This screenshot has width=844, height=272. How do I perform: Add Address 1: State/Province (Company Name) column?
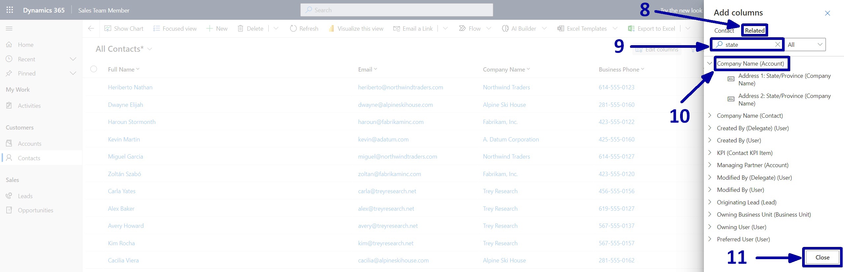coord(784,79)
